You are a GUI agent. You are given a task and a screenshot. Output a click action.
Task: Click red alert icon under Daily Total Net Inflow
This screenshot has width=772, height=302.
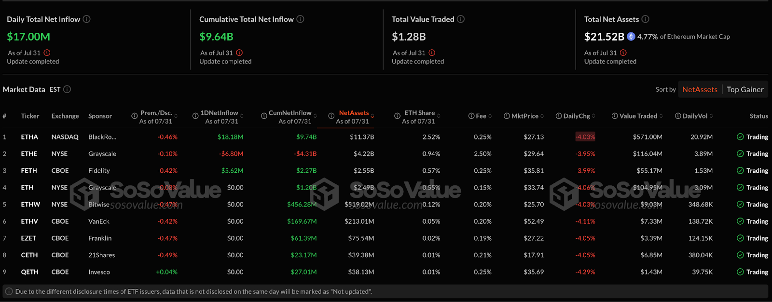[x=47, y=53]
